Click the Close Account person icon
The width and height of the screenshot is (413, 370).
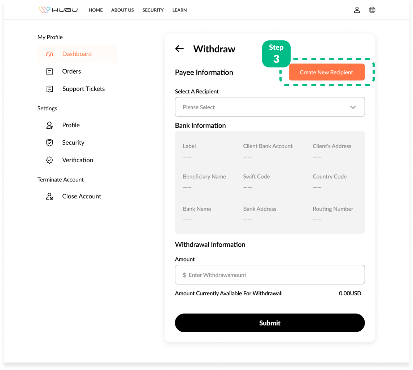[x=49, y=197]
